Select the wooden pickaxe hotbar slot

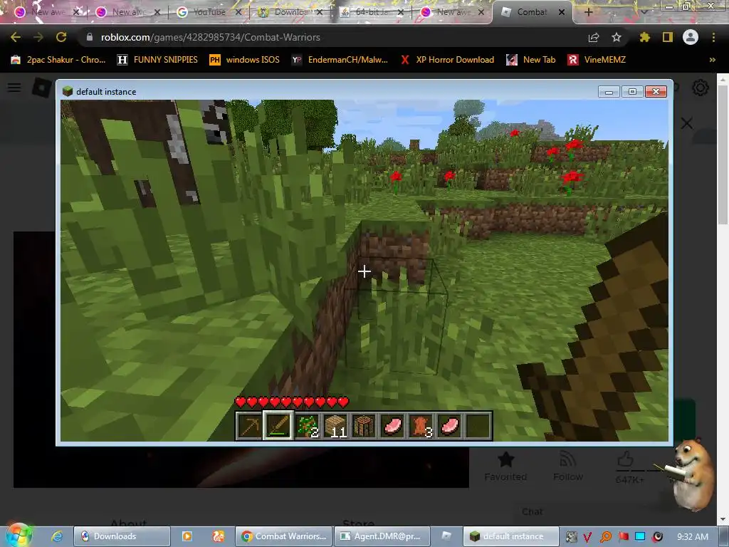[x=249, y=425]
